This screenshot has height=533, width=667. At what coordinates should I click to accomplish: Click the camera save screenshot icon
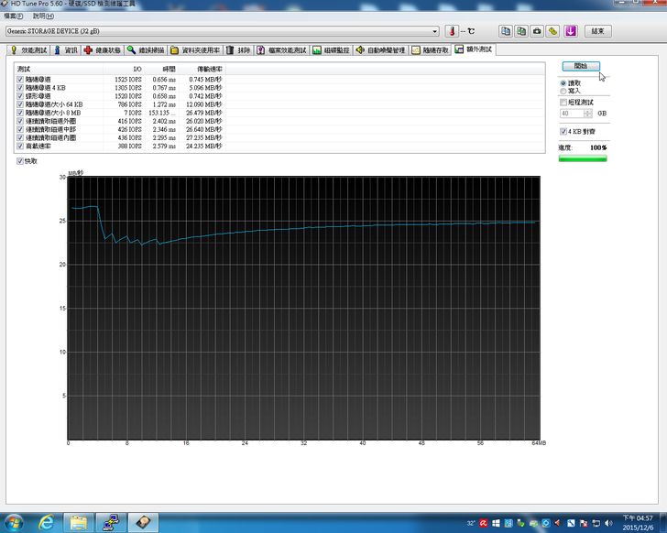pyautogui.click(x=537, y=30)
